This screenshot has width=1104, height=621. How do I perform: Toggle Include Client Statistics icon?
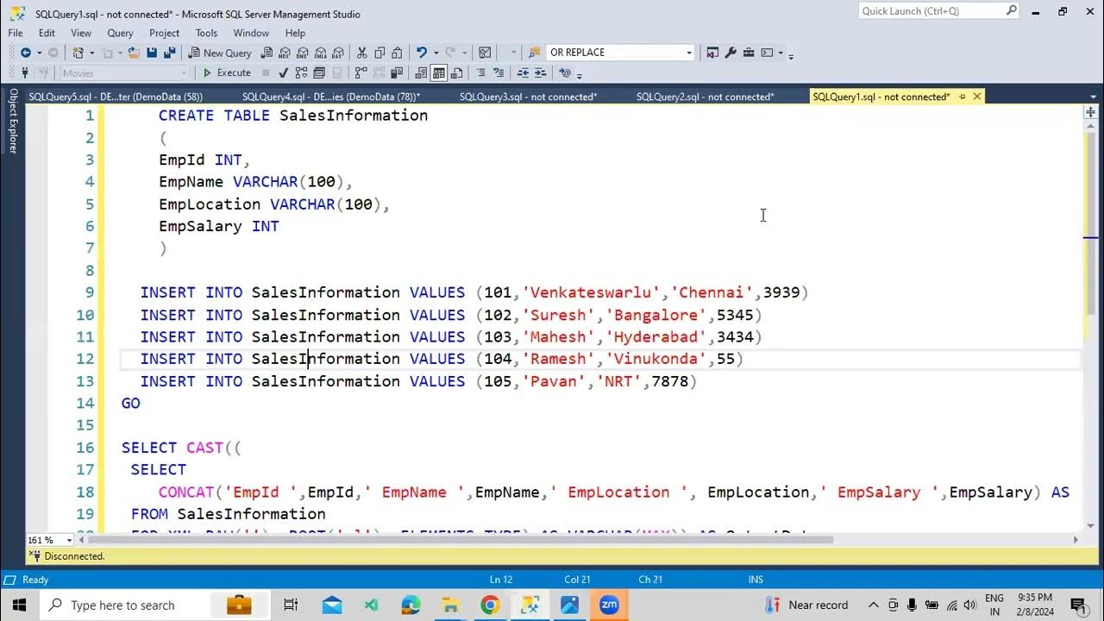pos(397,72)
